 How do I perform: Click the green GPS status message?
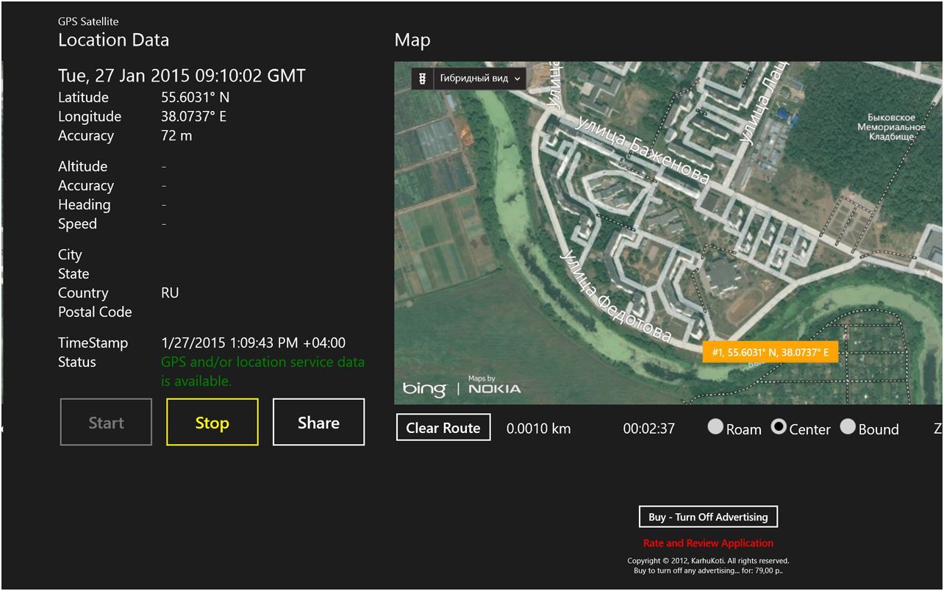[x=262, y=371]
